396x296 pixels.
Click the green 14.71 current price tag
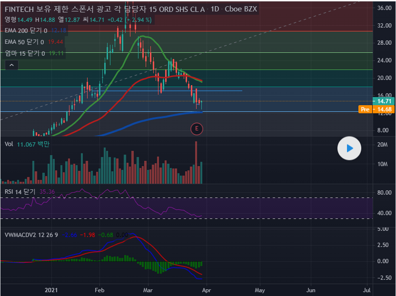[384, 101]
